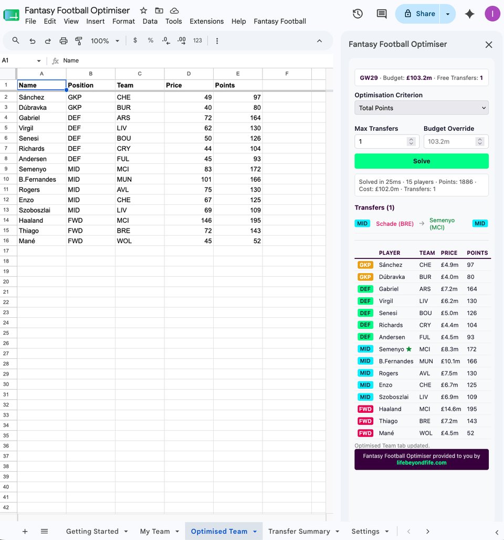
Task: Select the paint format tool
Action: [79, 41]
